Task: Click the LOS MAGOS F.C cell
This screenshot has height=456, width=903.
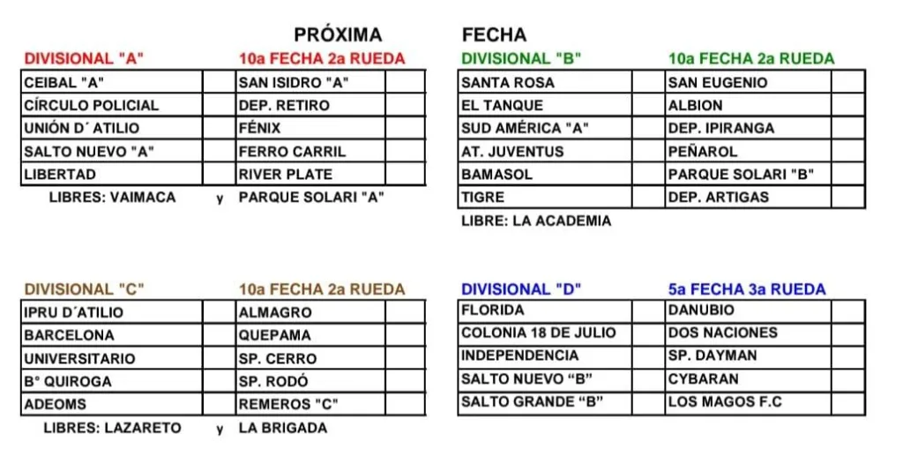Action: (x=748, y=402)
